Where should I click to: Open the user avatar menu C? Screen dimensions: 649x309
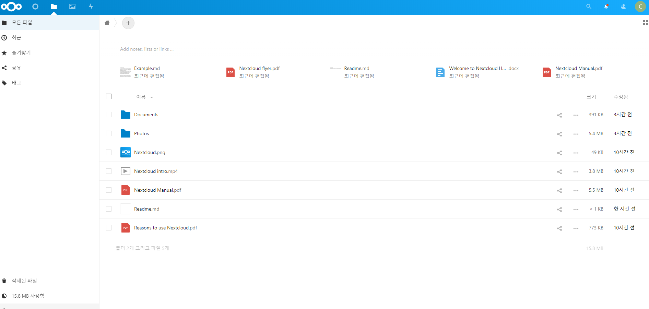pyautogui.click(x=640, y=7)
